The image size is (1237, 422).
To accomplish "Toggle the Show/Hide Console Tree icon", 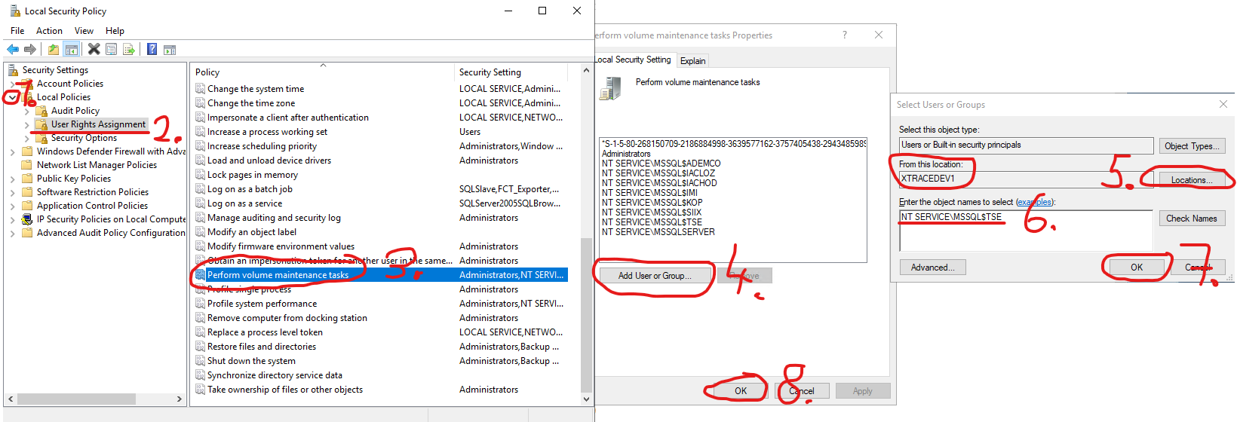I will coord(72,49).
